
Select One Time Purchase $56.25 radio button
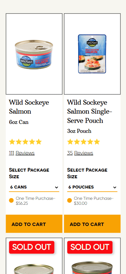pos(11,200)
